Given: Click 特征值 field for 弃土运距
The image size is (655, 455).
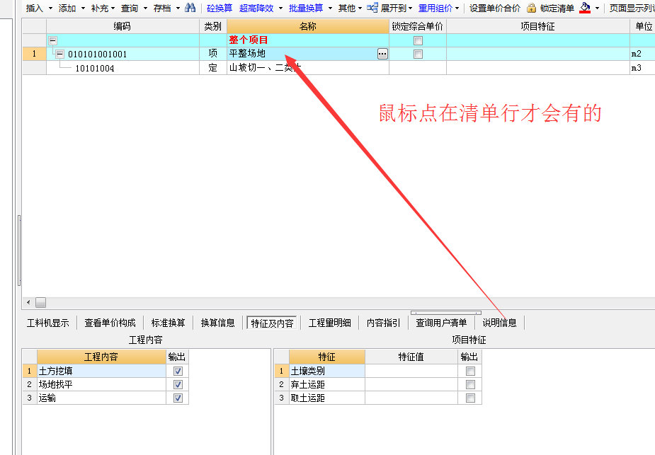Looking at the screenshot, I should [411, 384].
